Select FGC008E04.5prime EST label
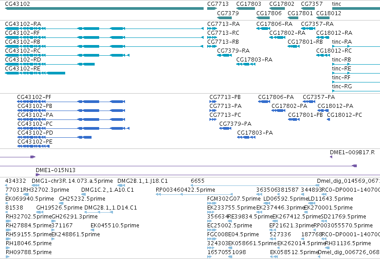 [x=233, y=234]
